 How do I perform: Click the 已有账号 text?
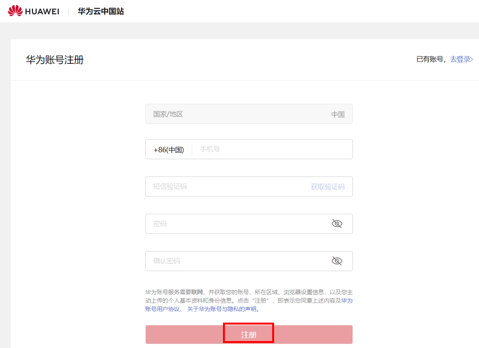point(430,59)
